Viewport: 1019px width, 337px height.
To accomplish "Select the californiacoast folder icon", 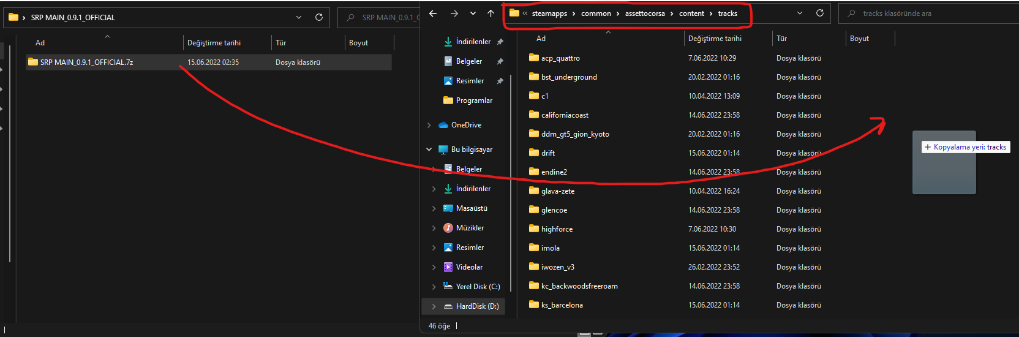I will coord(534,115).
